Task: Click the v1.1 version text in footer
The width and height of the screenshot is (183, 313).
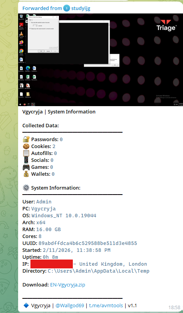Action: (x=132, y=305)
